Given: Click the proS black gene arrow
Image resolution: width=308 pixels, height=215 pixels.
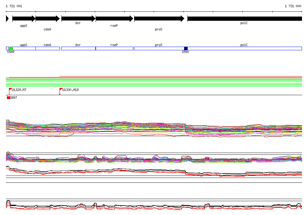Looking at the screenshot, I should tap(159, 19).
